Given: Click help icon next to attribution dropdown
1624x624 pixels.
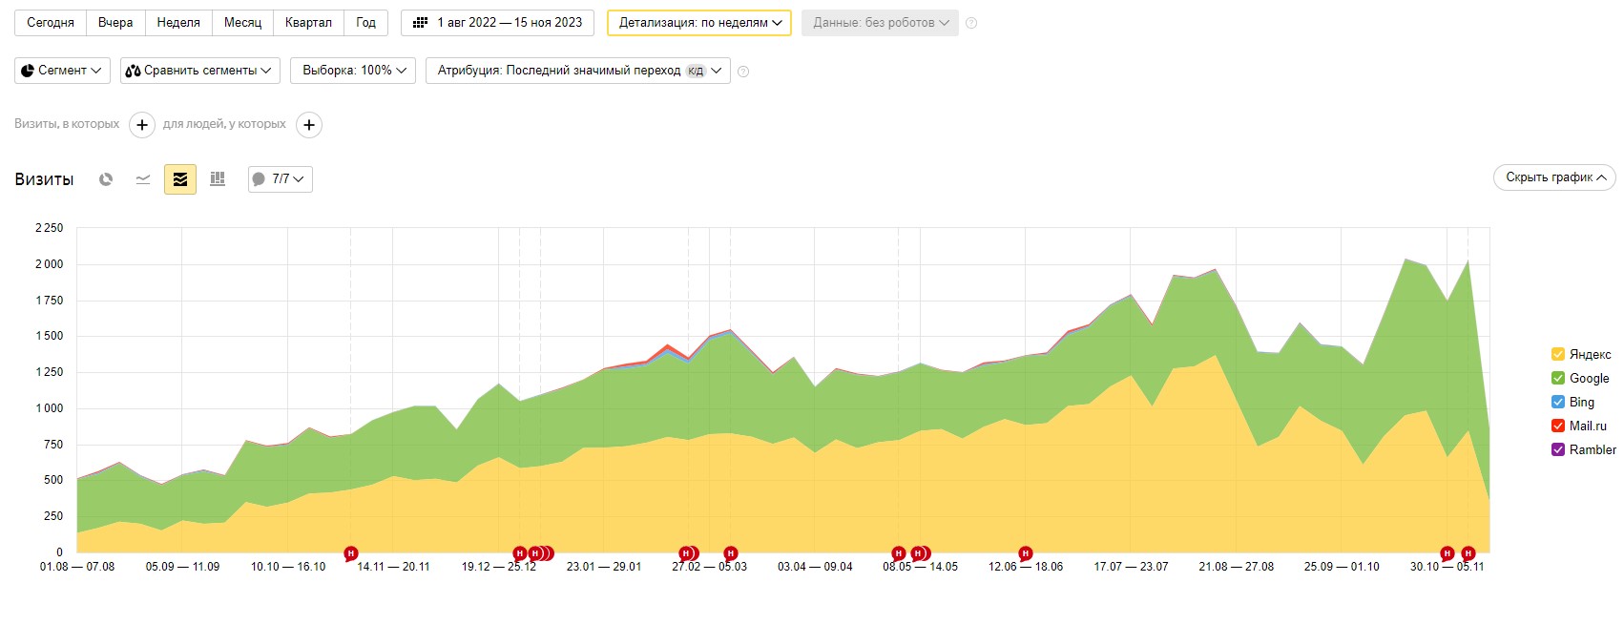Looking at the screenshot, I should point(743,72).
